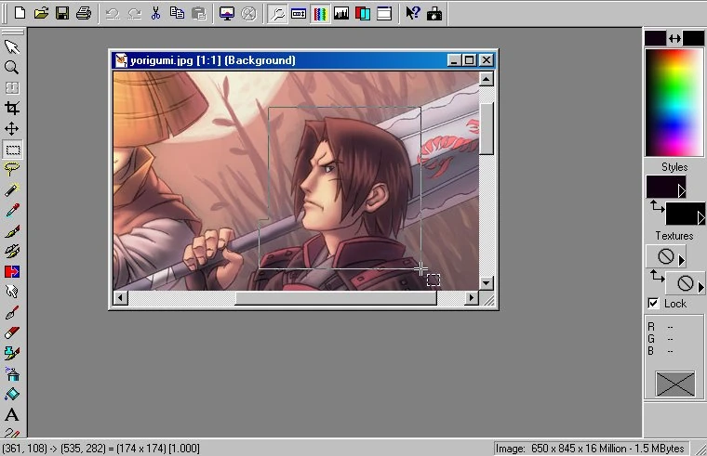Expand the background Styles flyout arrow
This screenshot has height=456, width=707.
700,218
